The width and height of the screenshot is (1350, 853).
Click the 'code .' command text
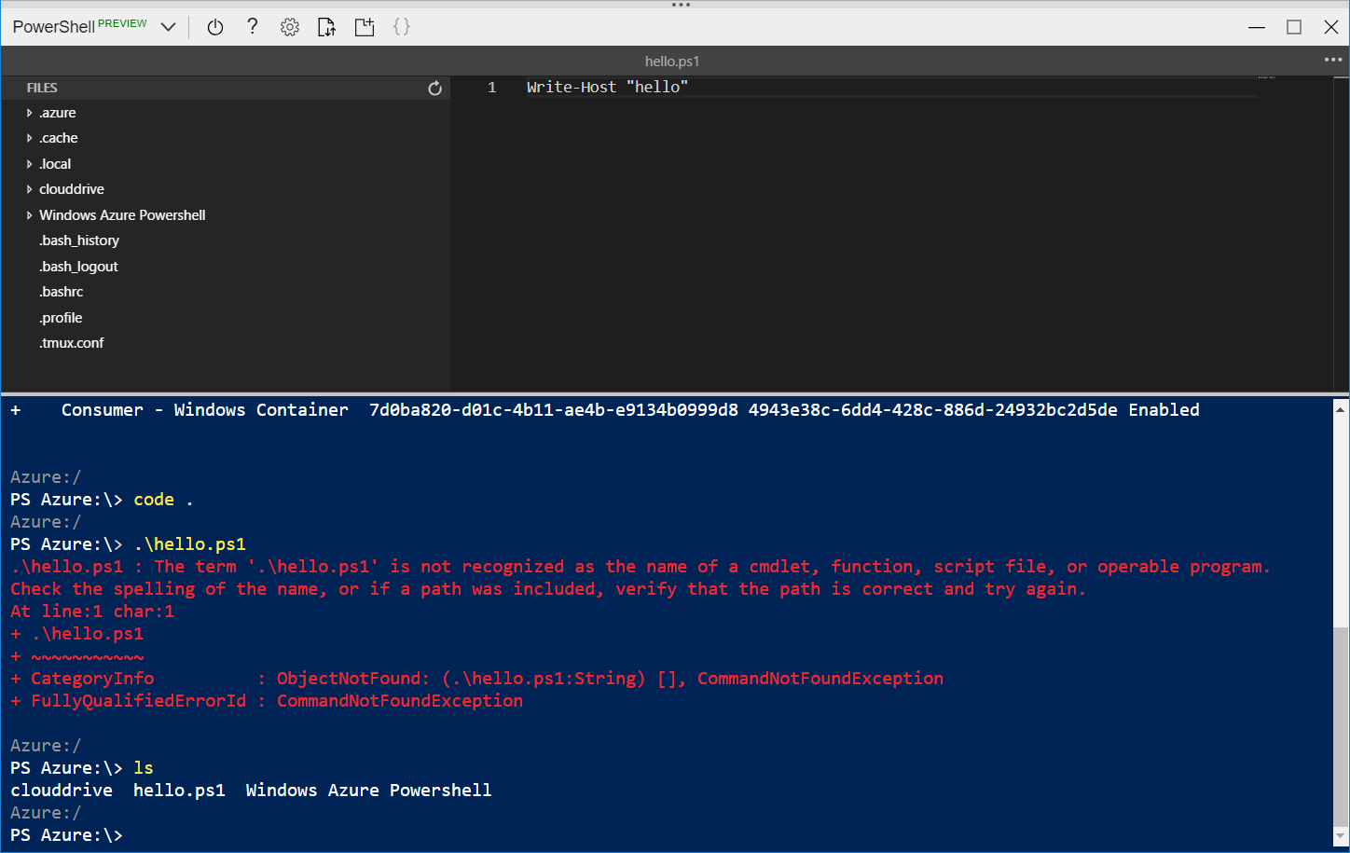[x=163, y=500]
